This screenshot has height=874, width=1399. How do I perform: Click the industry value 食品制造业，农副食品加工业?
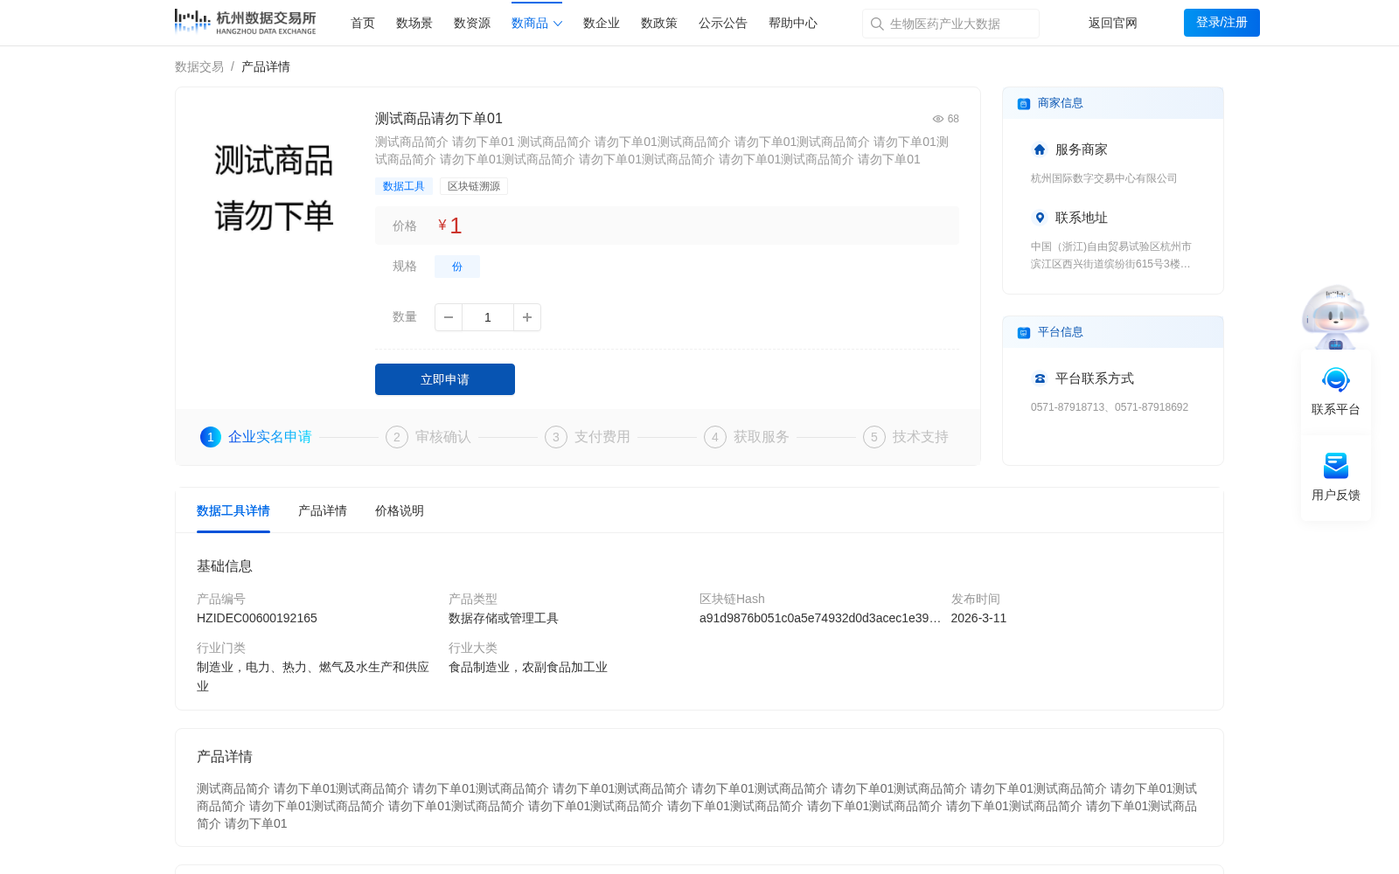point(528,667)
